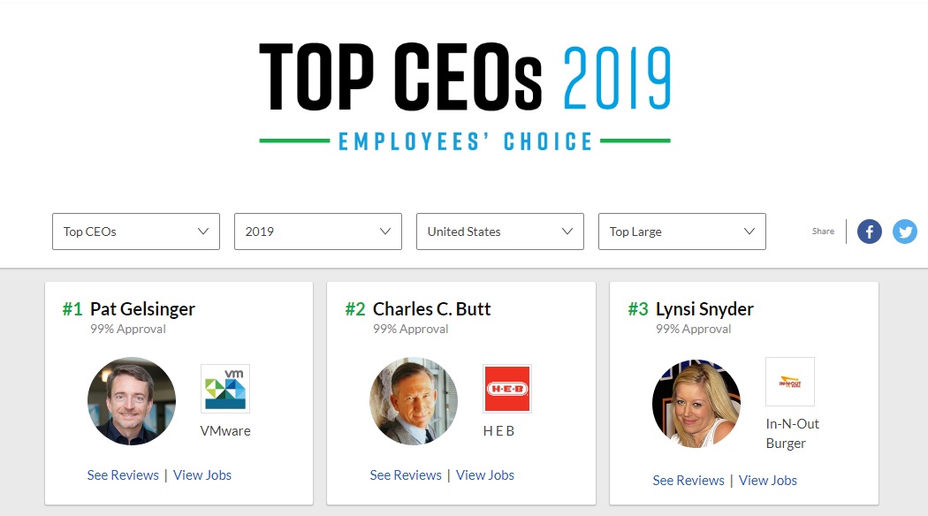View Jobs at H E B

tap(485, 475)
